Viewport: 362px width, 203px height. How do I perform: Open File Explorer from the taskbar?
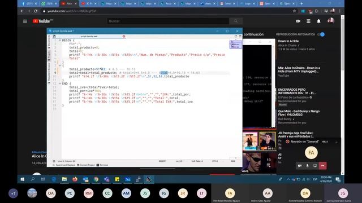click(64, 179)
